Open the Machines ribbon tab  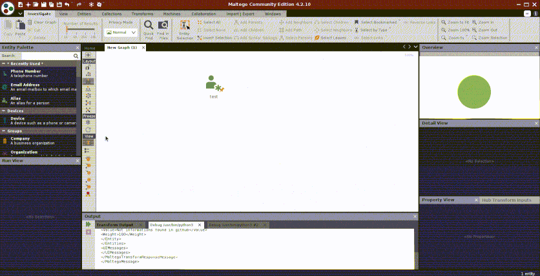point(172,14)
